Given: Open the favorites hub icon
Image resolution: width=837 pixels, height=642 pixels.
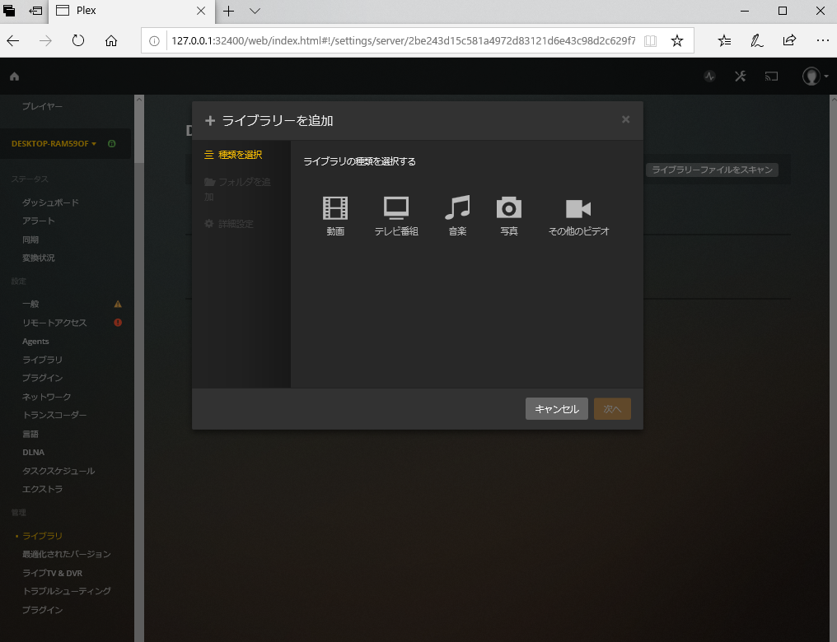Looking at the screenshot, I should click(724, 40).
